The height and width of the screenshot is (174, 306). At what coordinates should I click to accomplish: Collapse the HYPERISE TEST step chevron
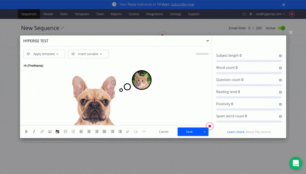tap(208, 41)
